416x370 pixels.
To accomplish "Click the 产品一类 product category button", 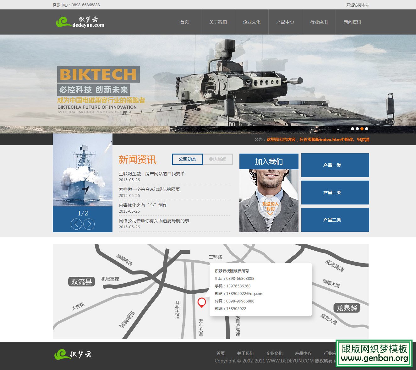I will coord(335,165).
